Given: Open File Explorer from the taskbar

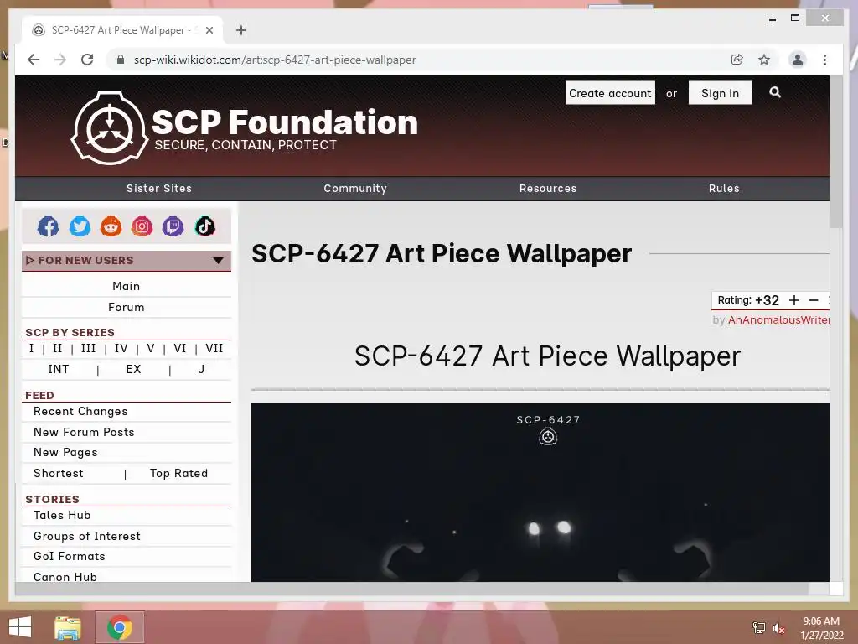Looking at the screenshot, I should (68, 627).
